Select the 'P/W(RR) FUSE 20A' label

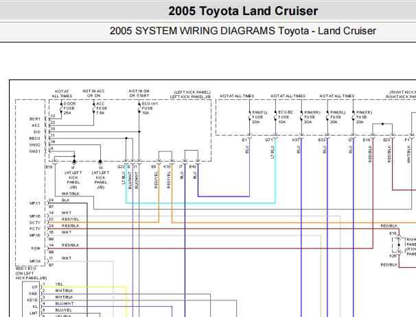click(312, 117)
